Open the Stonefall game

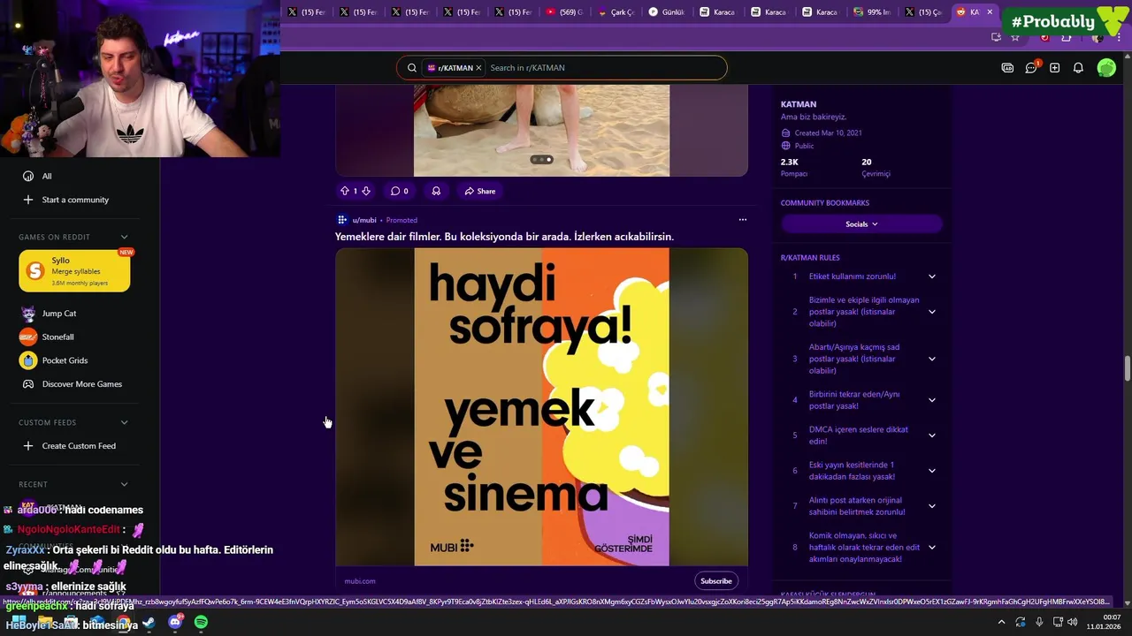(57, 337)
